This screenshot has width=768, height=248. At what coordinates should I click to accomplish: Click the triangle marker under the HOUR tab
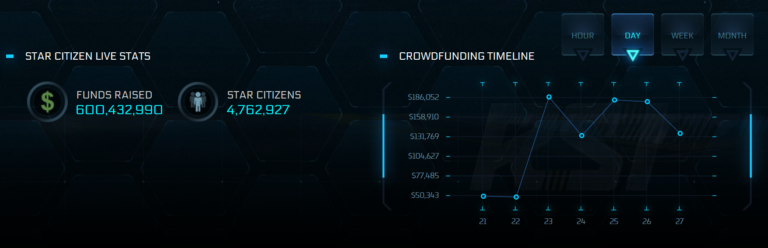pos(583,55)
